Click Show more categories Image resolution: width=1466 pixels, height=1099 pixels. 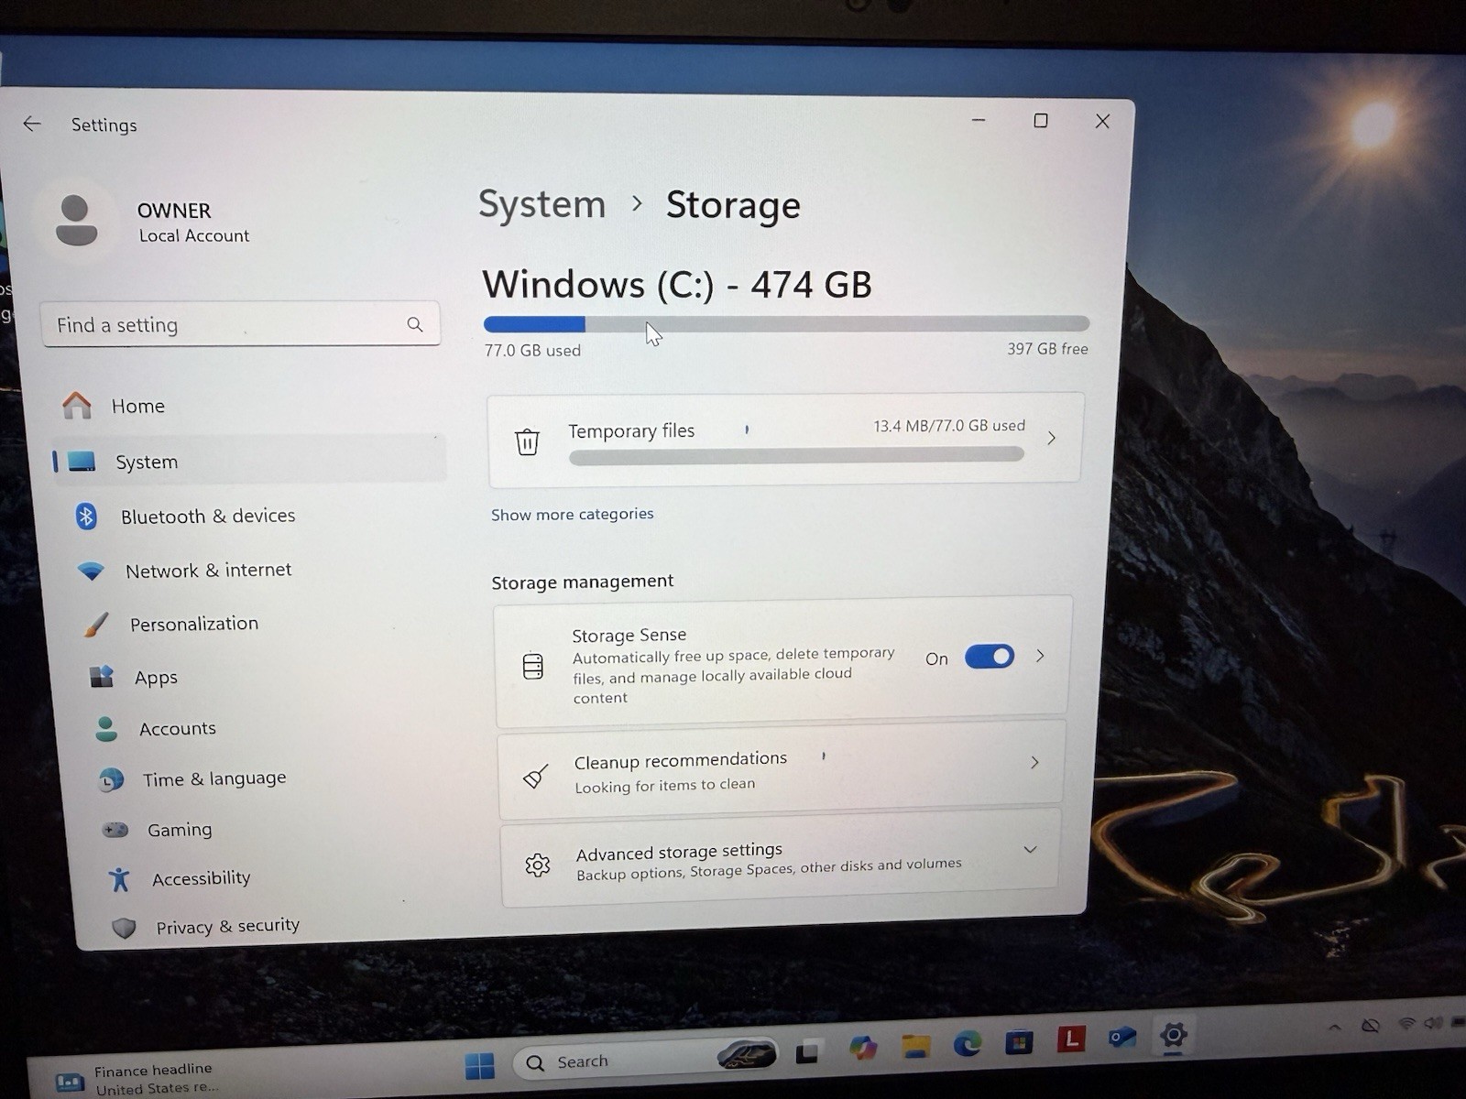pyautogui.click(x=572, y=514)
